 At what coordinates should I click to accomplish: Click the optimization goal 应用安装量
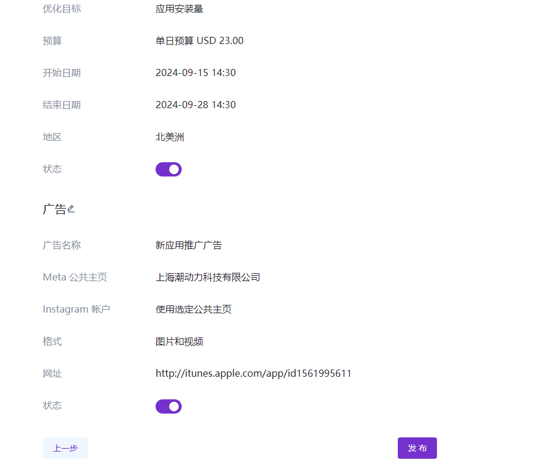pos(179,9)
